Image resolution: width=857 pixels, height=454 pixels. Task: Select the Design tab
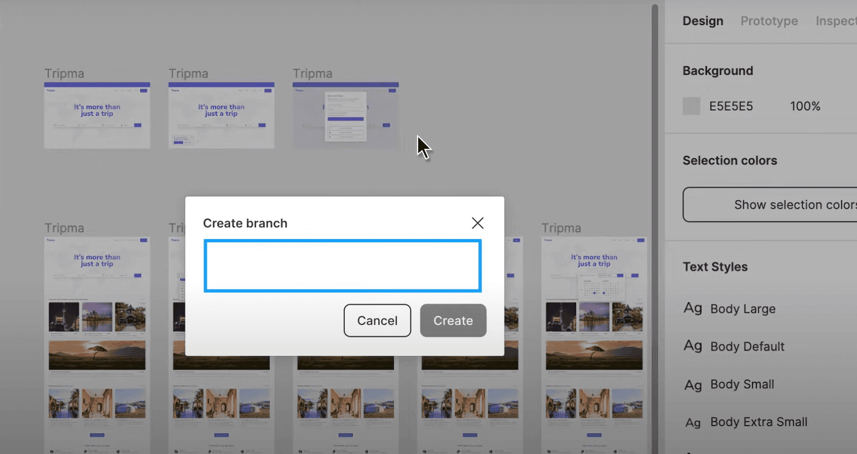click(x=703, y=21)
